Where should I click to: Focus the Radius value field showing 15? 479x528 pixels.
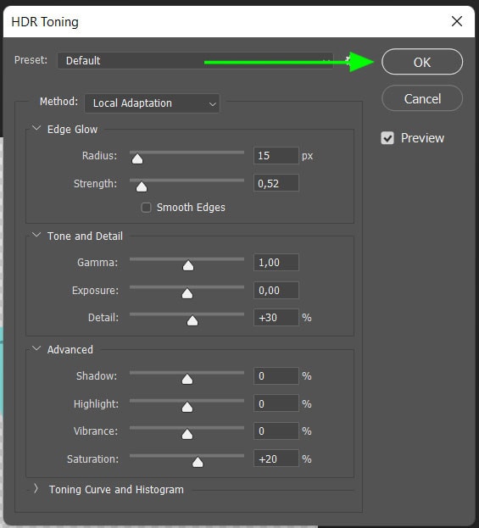(x=276, y=156)
